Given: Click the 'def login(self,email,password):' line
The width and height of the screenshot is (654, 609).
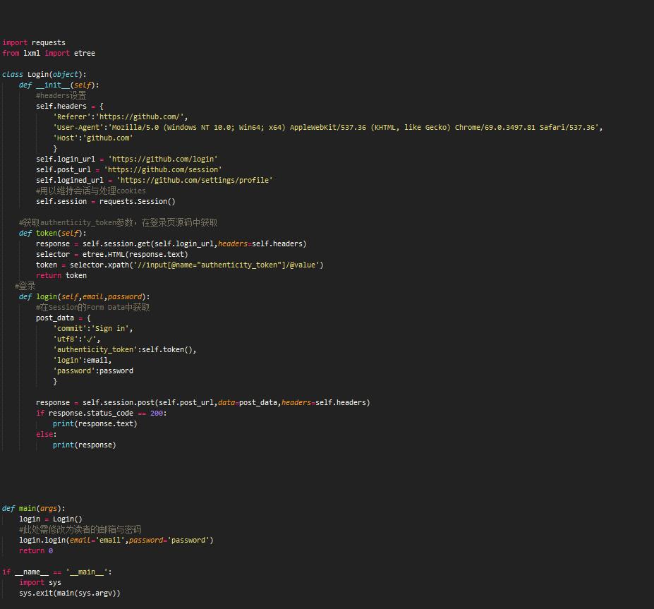Looking at the screenshot, I should (x=84, y=296).
